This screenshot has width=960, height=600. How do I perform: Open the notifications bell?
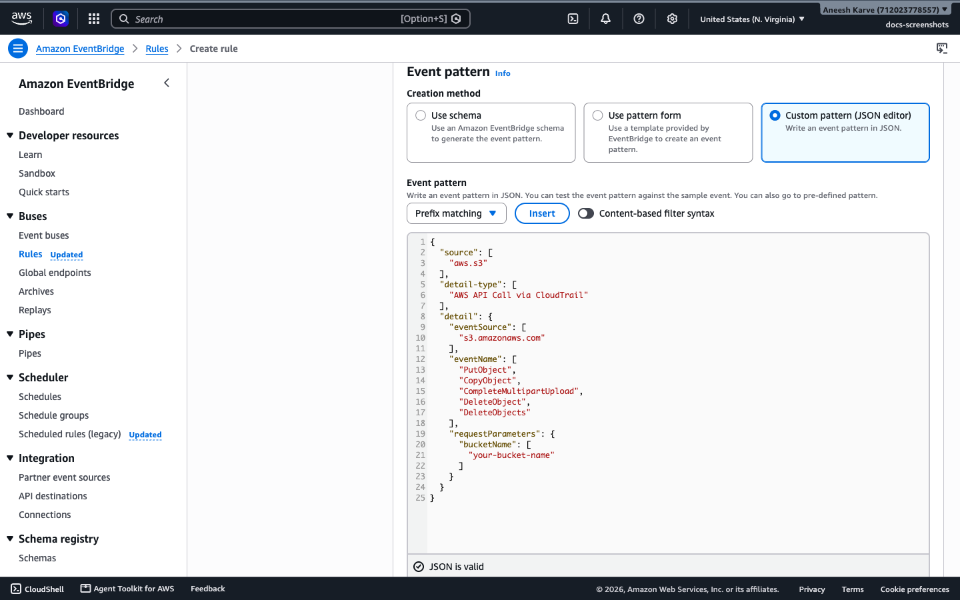coord(605,19)
